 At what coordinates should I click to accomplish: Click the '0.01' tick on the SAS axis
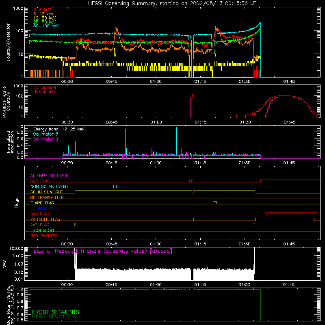(x=19, y=279)
